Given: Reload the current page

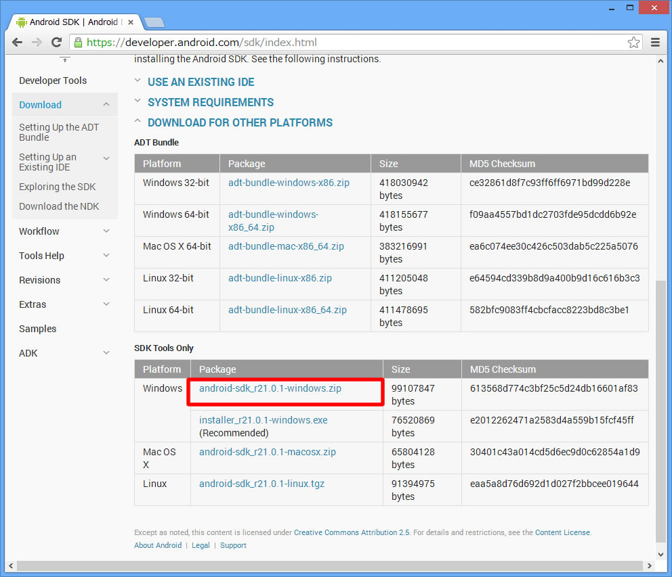Looking at the screenshot, I should [57, 42].
